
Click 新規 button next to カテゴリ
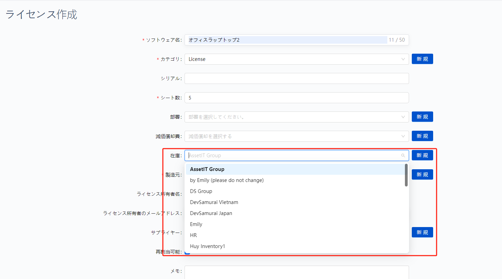point(422,59)
